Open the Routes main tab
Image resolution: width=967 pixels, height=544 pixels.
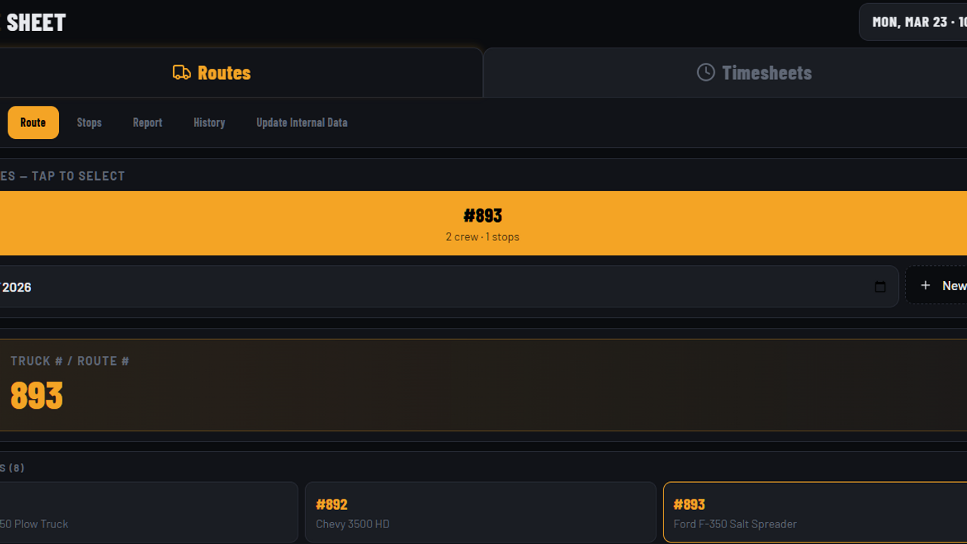(240, 73)
